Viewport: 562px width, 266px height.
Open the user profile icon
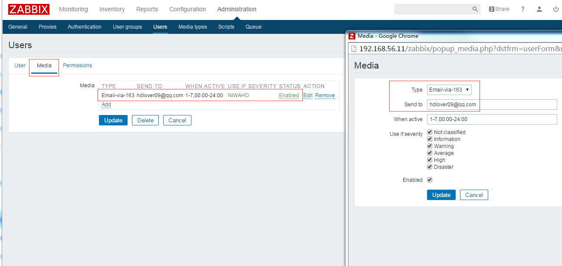click(539, 9)
